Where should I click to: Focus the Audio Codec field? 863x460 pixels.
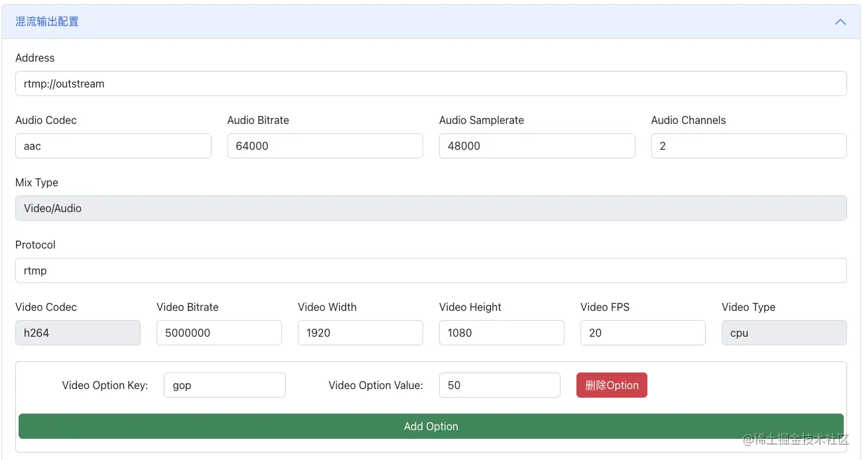click(113, 146)
